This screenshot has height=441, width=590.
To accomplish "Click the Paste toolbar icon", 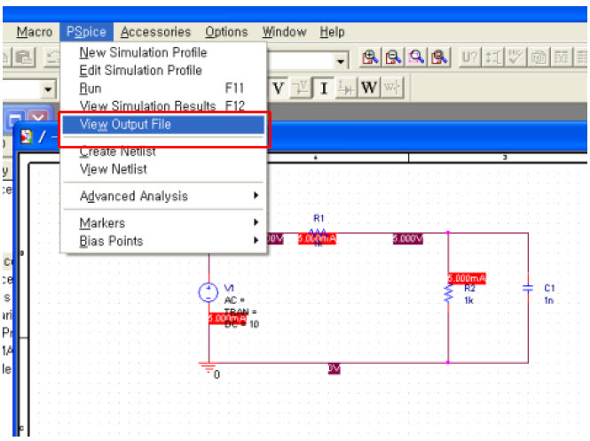I will pos(25,58).
